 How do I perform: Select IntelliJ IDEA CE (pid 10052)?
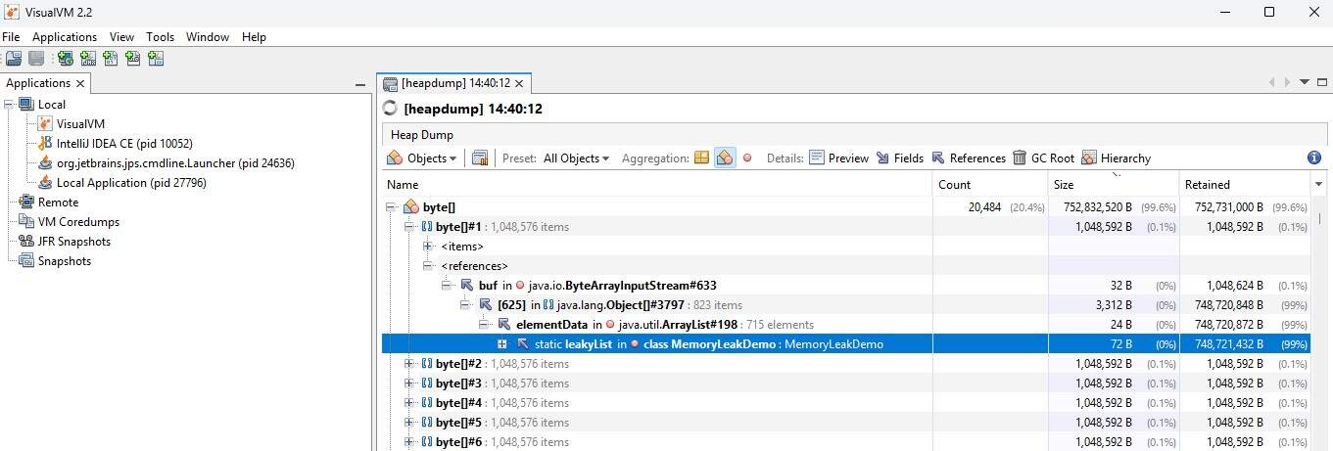pyautogui.click(x=123, y=144)
